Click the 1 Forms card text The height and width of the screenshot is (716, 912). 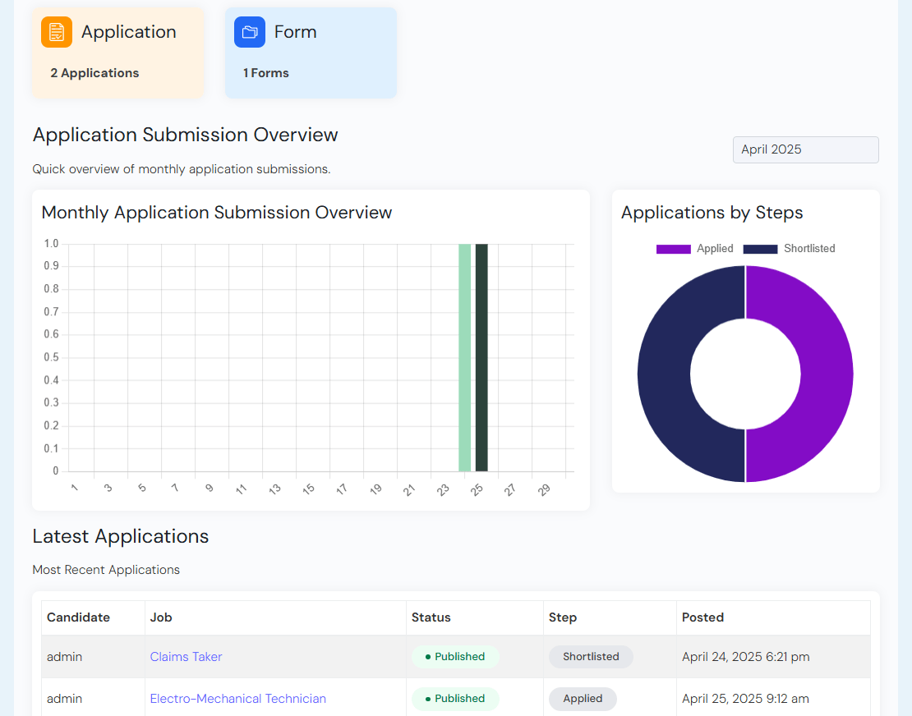(x=265, y=73)
